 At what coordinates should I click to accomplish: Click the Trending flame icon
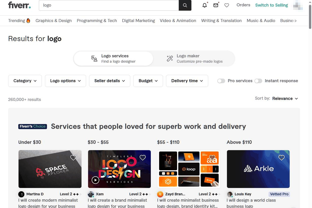tap(28, 21)
